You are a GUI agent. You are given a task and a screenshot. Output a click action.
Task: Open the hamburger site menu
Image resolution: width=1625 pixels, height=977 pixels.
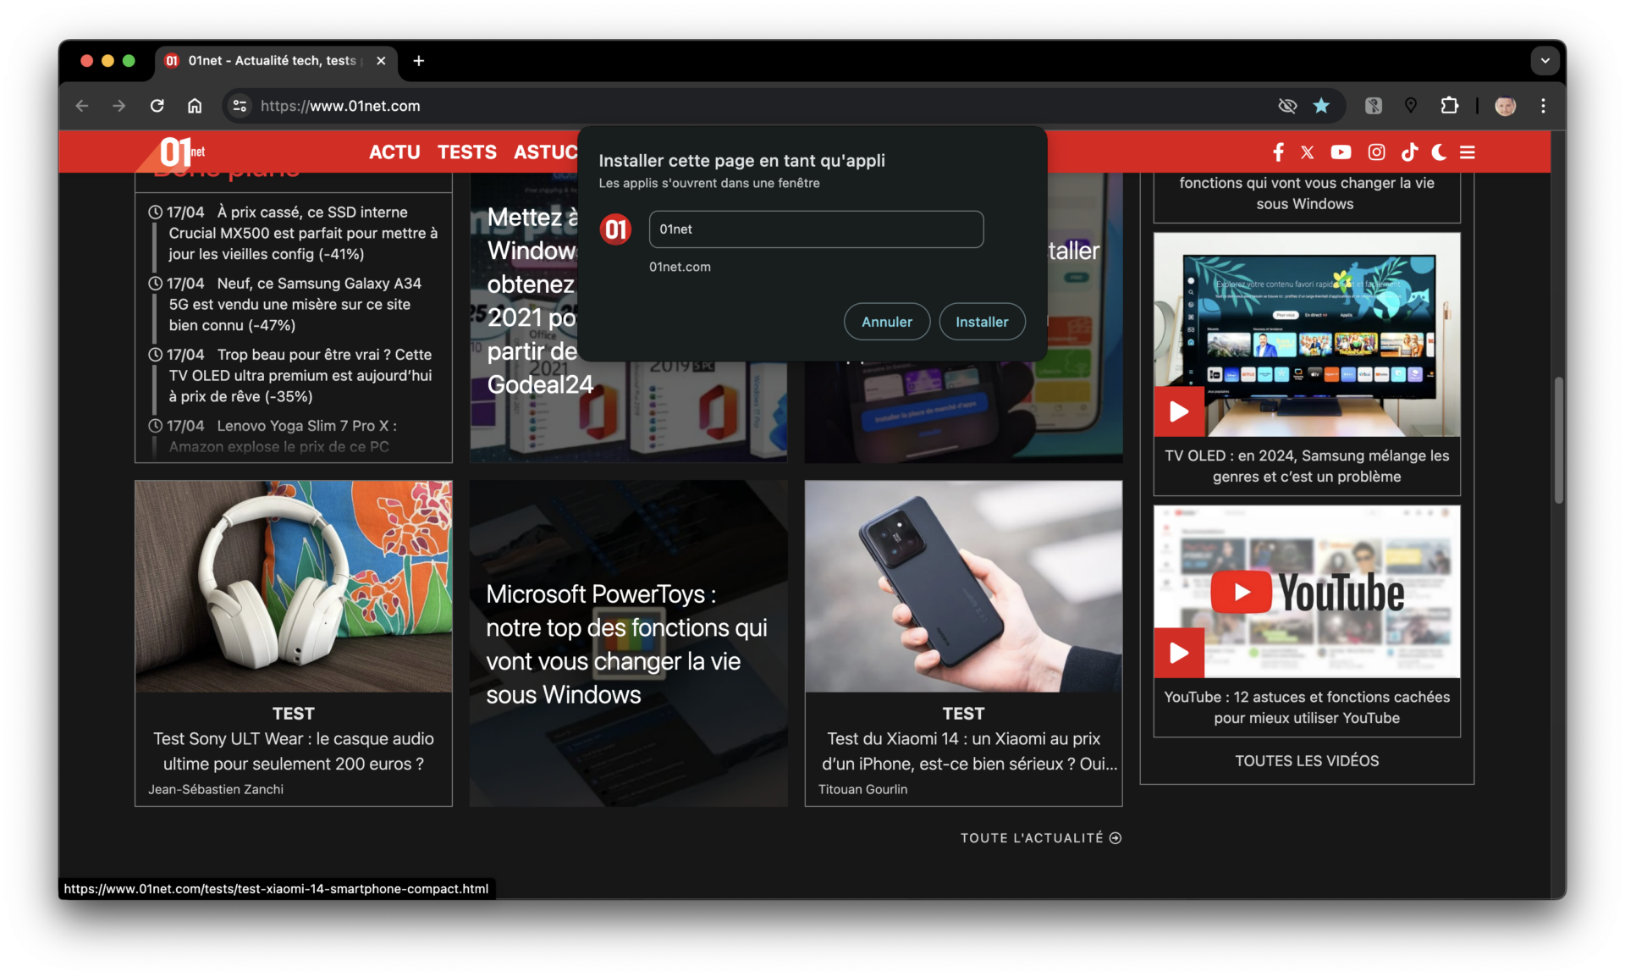(x=1468, y=152)
